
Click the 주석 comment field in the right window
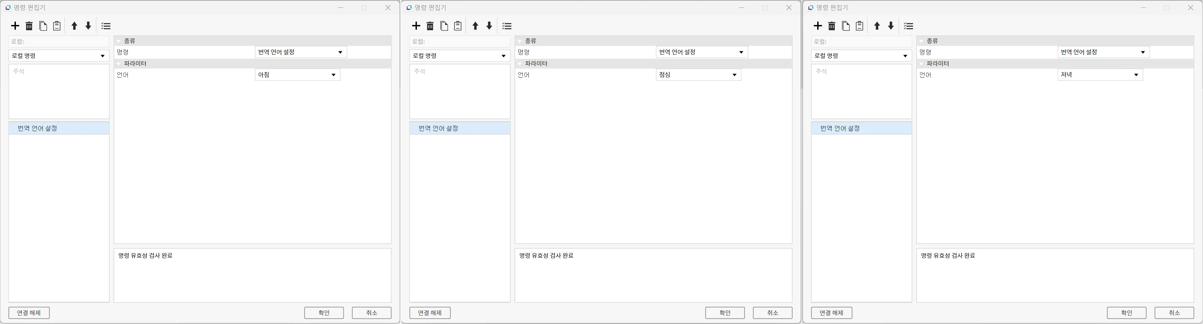click(861, 91)
